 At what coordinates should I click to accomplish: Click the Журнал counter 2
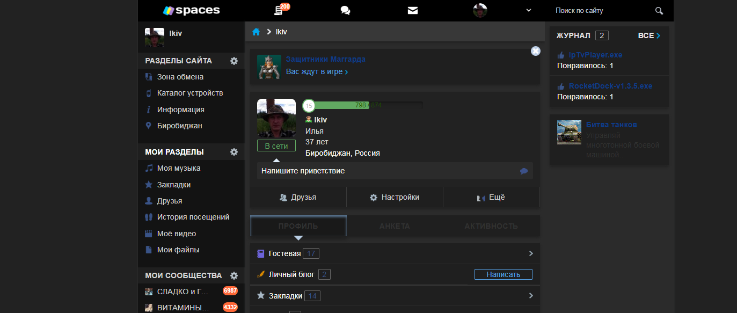(x=602, y=35)
